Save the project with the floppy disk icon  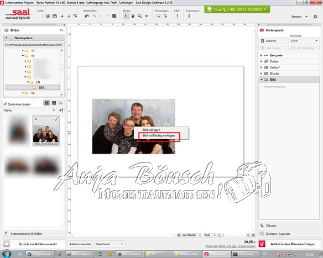point(55,16)
